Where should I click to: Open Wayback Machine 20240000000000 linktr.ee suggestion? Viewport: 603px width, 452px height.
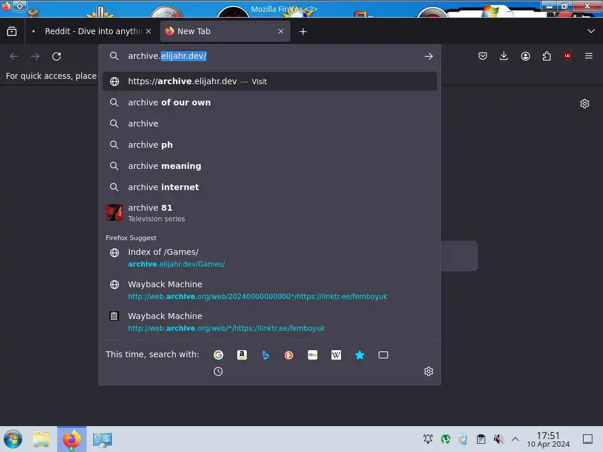tap(269, 290)
